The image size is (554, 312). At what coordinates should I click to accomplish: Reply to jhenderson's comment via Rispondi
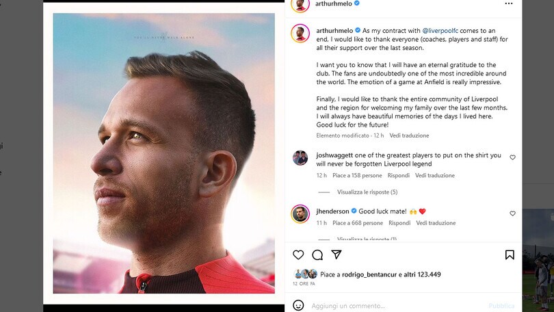[399, 223]
